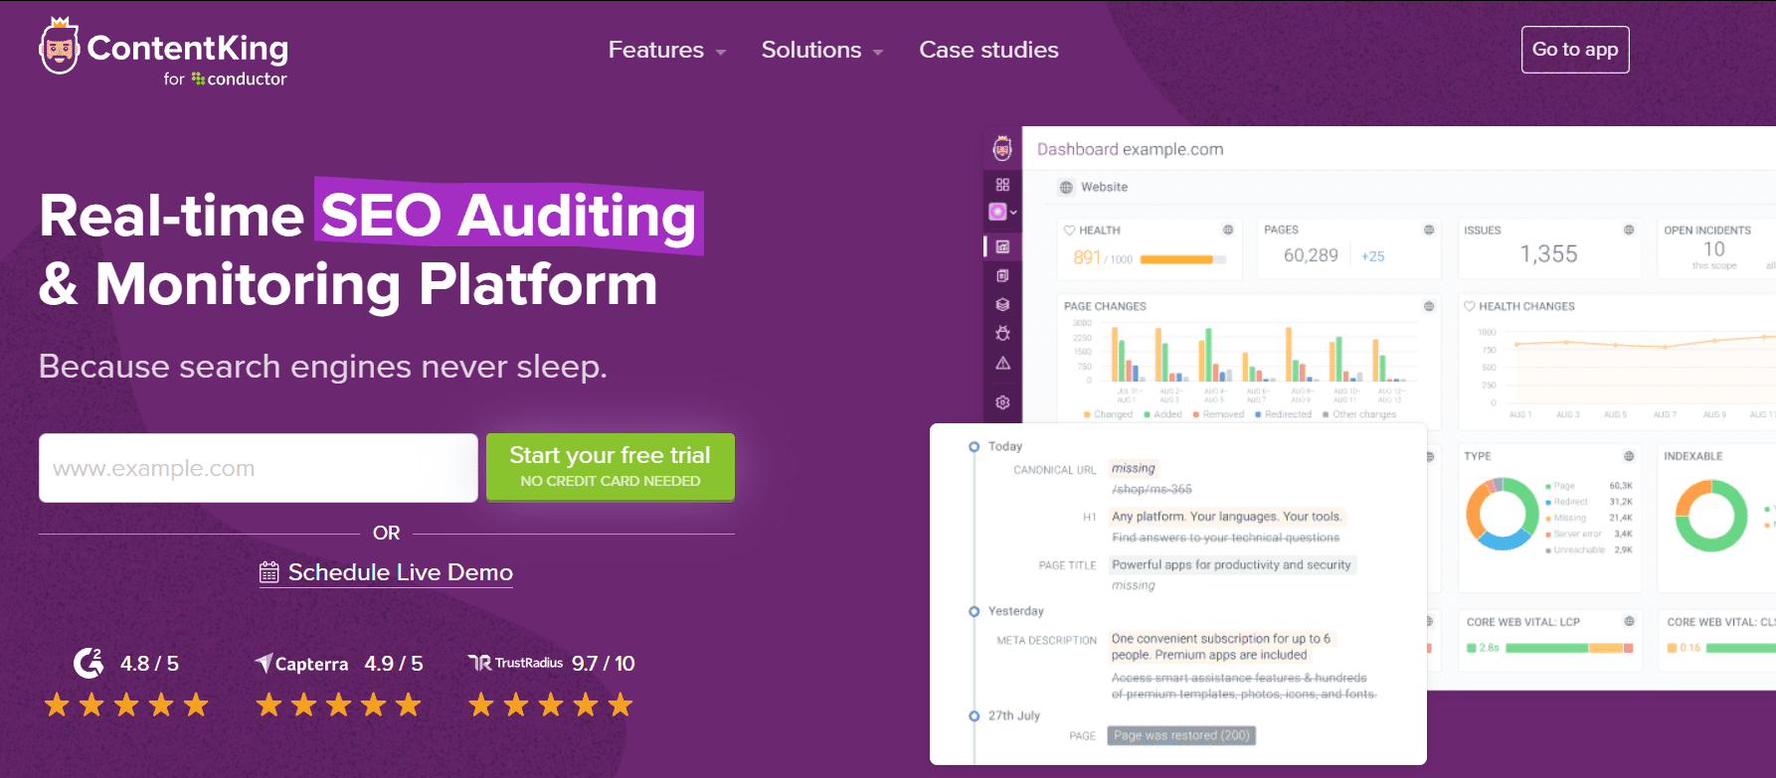
Task: Open the Pages icon in dashboard sidebar
Action: (1002, 275)
